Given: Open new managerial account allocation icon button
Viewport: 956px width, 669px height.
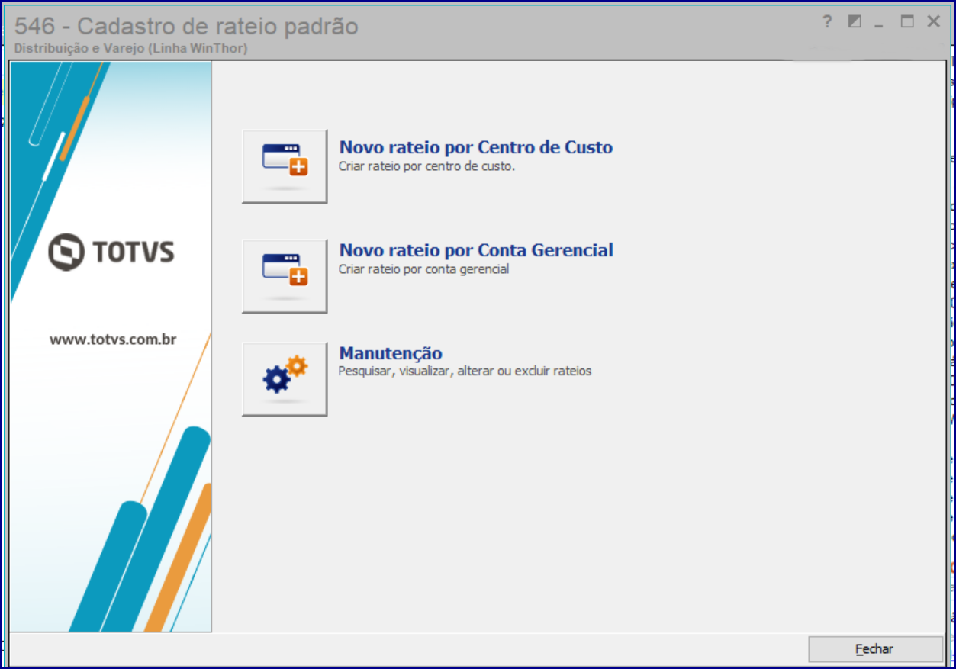Looking at the screenshot, I should pos(285,276).
